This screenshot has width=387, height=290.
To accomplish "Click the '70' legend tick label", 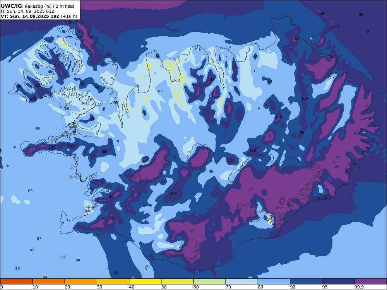I will tap(228, 287).
